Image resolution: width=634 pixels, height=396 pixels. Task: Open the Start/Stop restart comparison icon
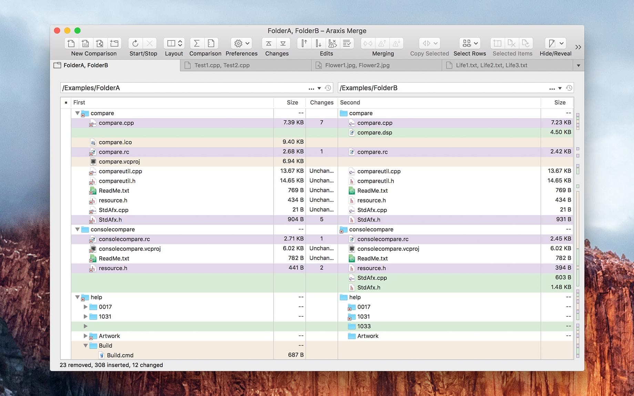pyautogui.click(x=135, y=43)
